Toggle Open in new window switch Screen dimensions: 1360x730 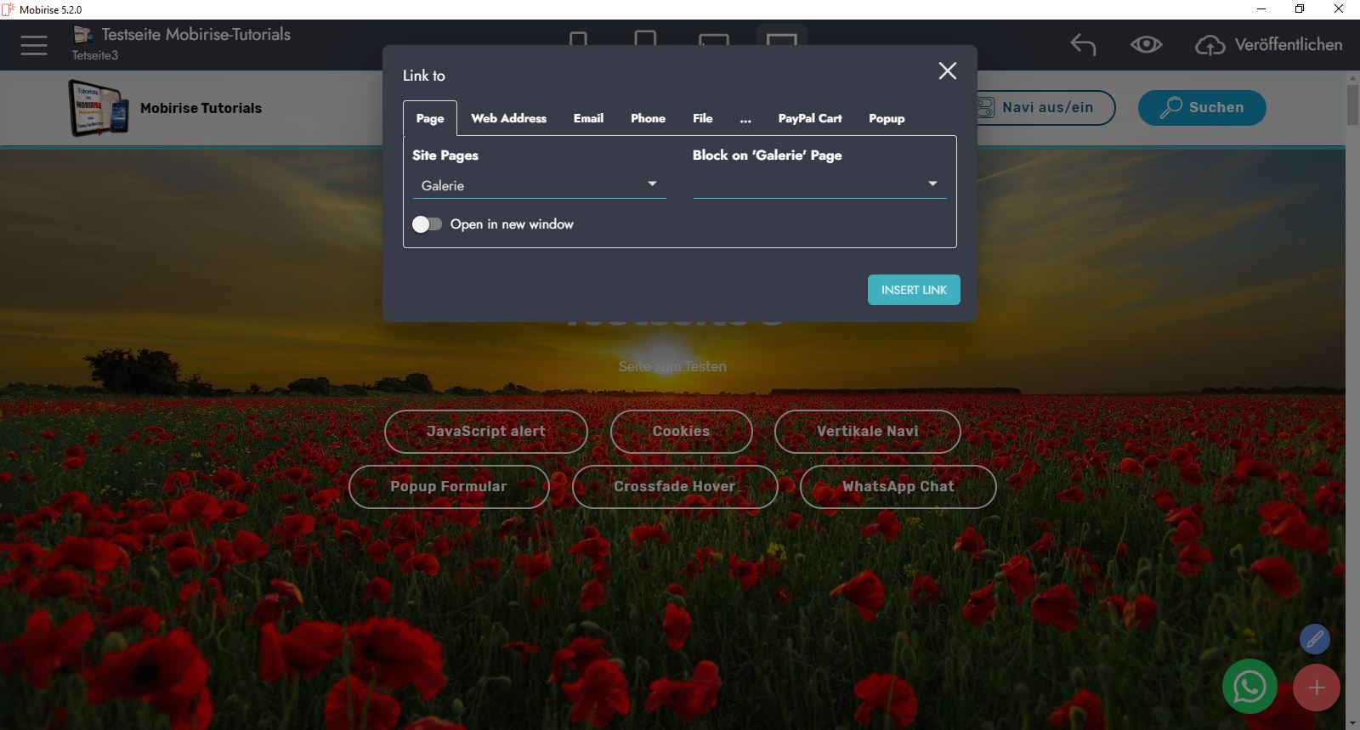427,224
